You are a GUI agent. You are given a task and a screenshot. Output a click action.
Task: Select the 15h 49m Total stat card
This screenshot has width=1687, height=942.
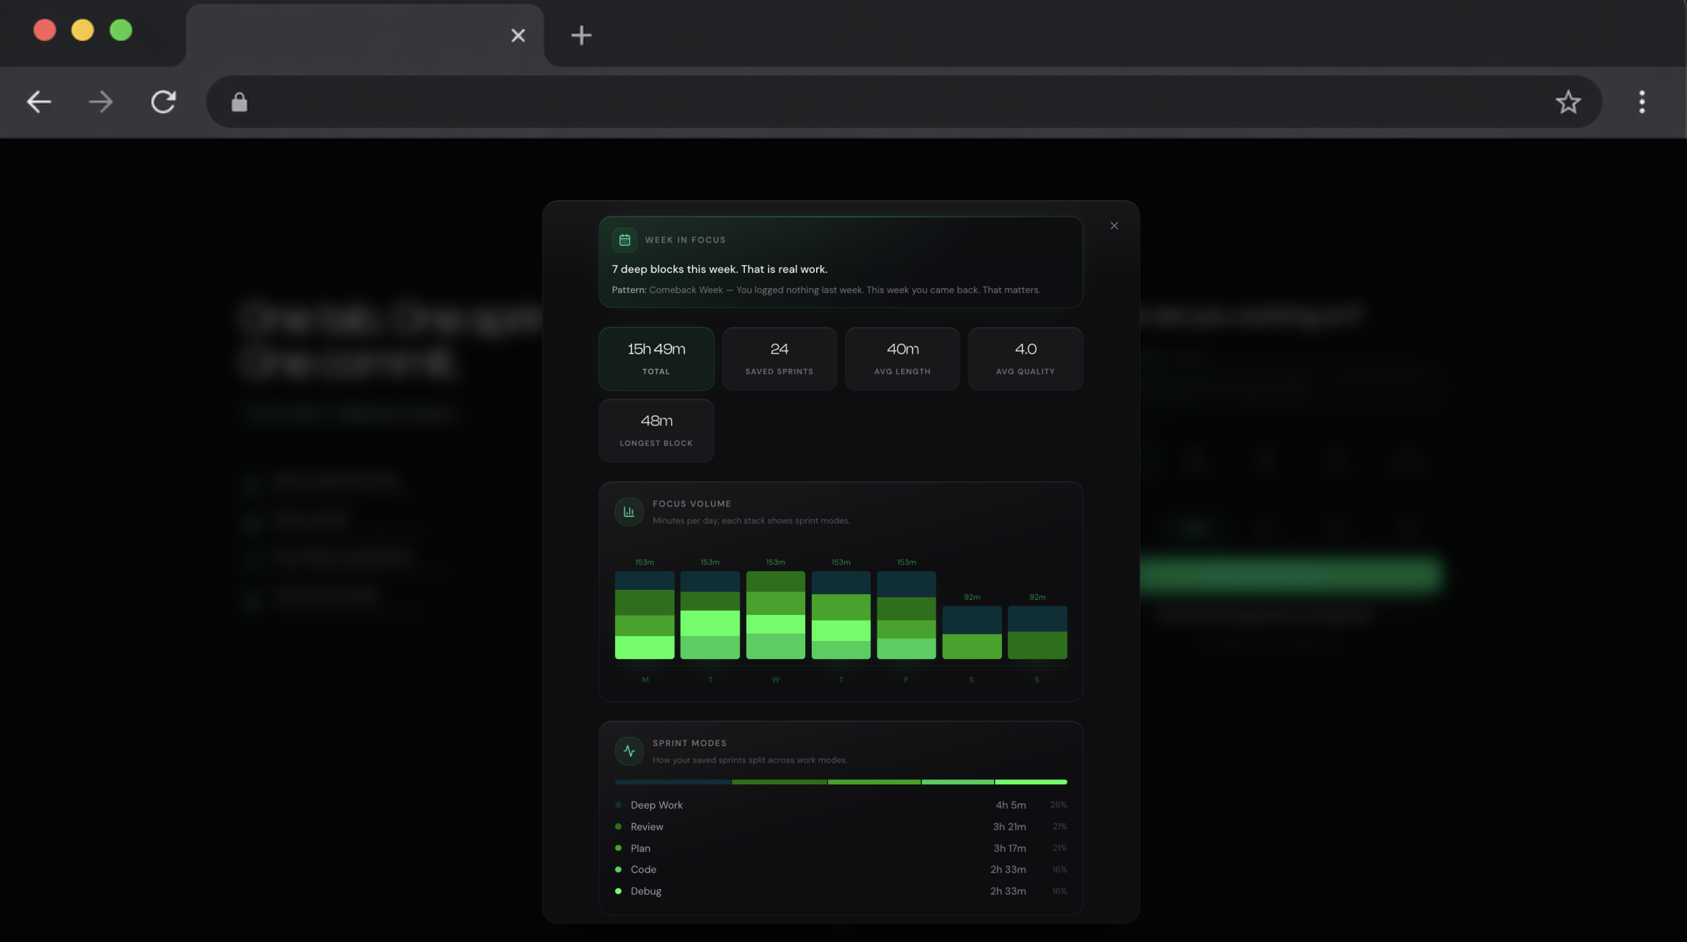655,358
